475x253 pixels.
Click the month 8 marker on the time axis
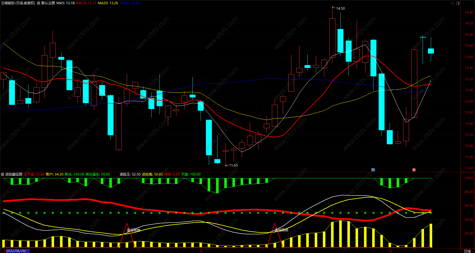(x=202, y=251)
